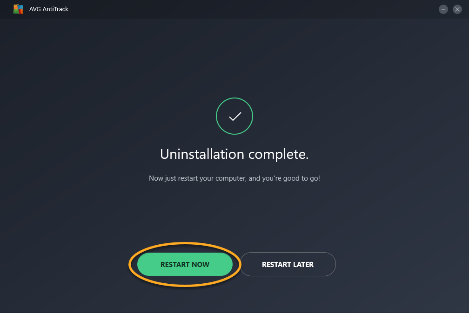The width and height of the screenshot is (469, 313).
Task: Click the green checkmark circle icon
Action: pyautogui.click(x=234, y=116)
